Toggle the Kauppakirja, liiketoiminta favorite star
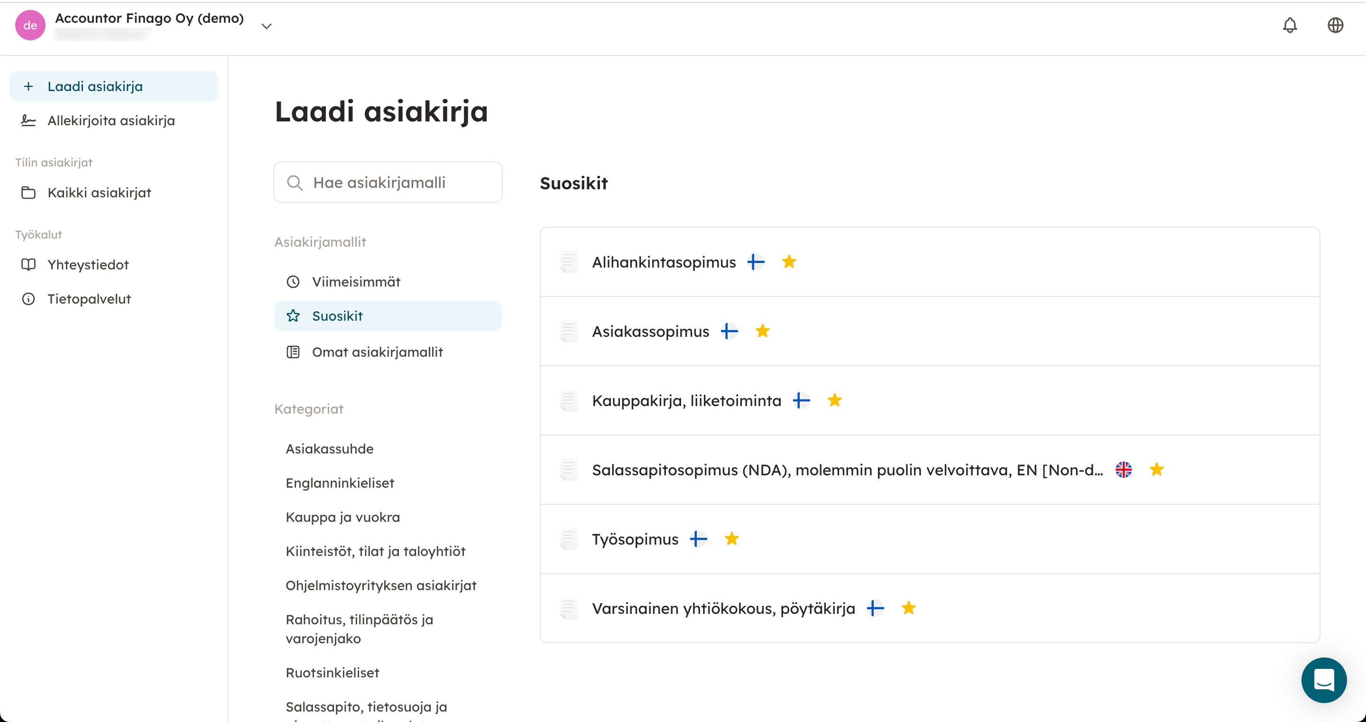This screenshot has width=1366, height=722. tap(835, 400)
